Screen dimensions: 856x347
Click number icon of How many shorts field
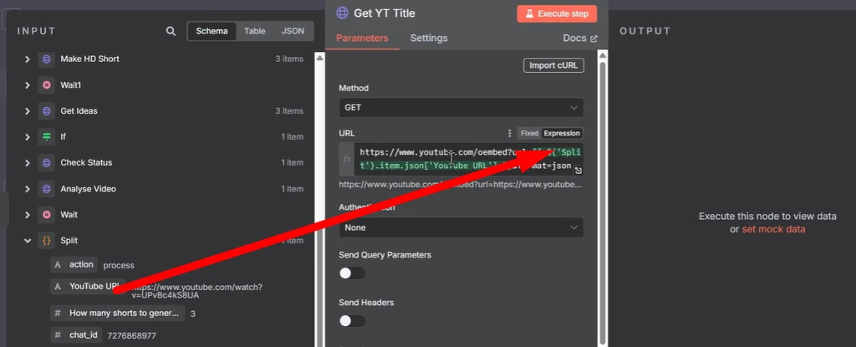(58, 313)
